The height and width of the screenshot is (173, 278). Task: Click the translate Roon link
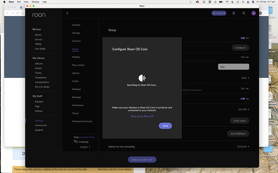pyautogui.click(x=87, y=137)
